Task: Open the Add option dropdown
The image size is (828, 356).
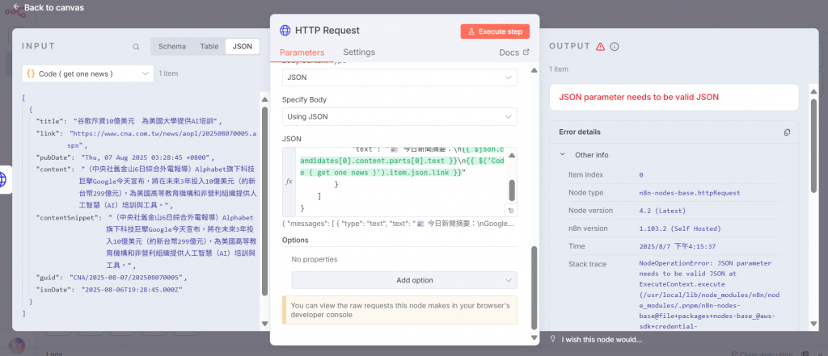Action: pyautogui.click(x=404, y=280)
